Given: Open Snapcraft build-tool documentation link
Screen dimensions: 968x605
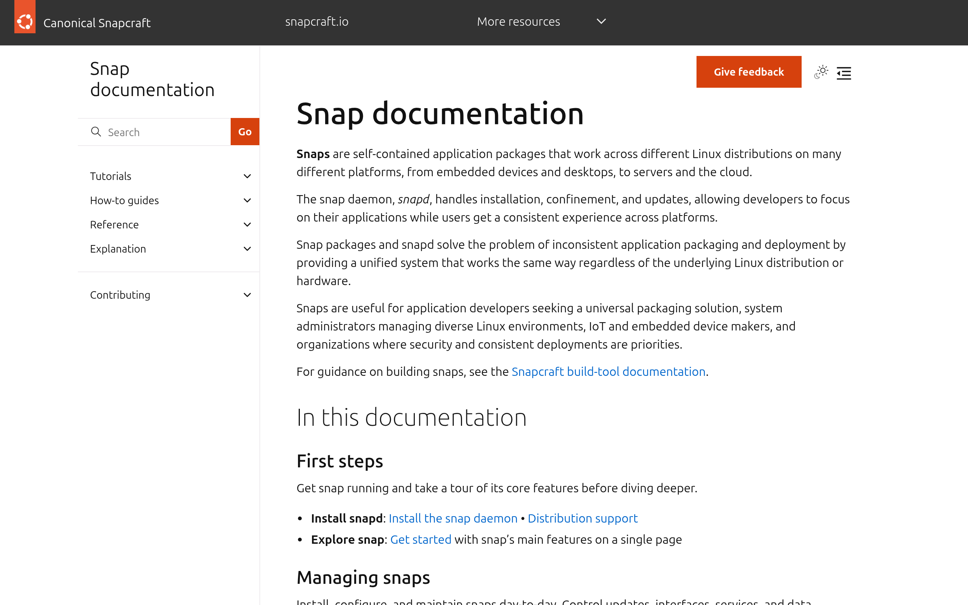Looking at the screenshot, I should click(608, 372).
